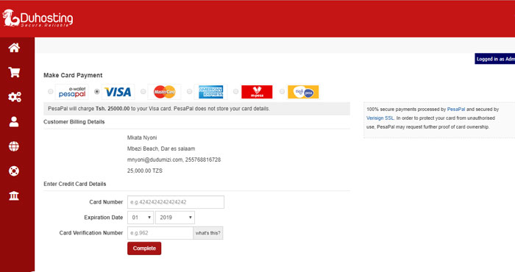Open the lifebuoy support sidebar icon
The image size is (515, 272).
click(x=14, y=171)
